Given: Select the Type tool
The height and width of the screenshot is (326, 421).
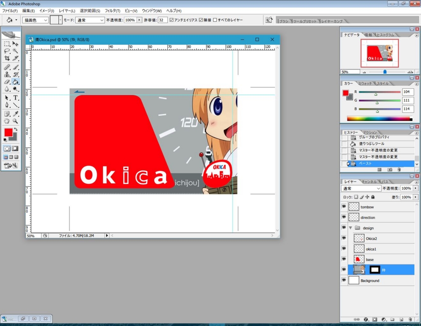Looking at the screenshot, I should point(15,98).
